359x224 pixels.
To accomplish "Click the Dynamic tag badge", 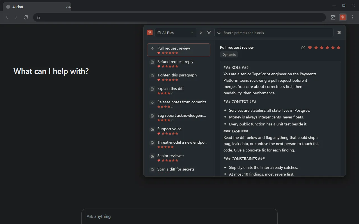I will tap(229, 55).
